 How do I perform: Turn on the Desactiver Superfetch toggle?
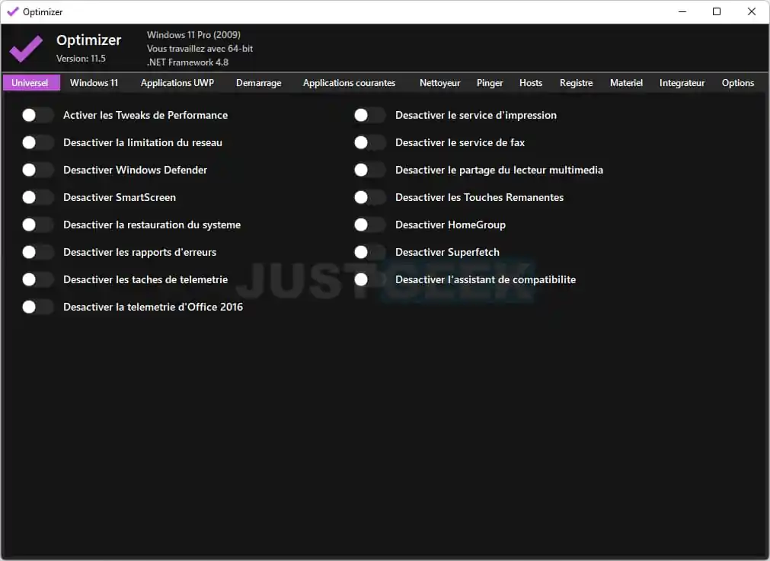tap(370, 252)
